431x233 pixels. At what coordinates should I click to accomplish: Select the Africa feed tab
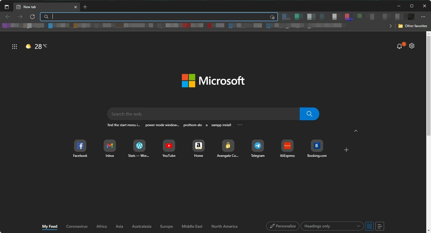[101, 226]
